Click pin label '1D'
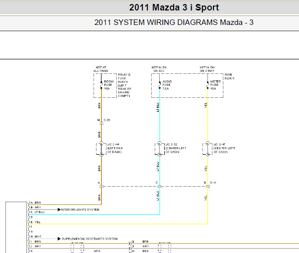Viewport: 299px width, 253px height. (x=31, y=217)
